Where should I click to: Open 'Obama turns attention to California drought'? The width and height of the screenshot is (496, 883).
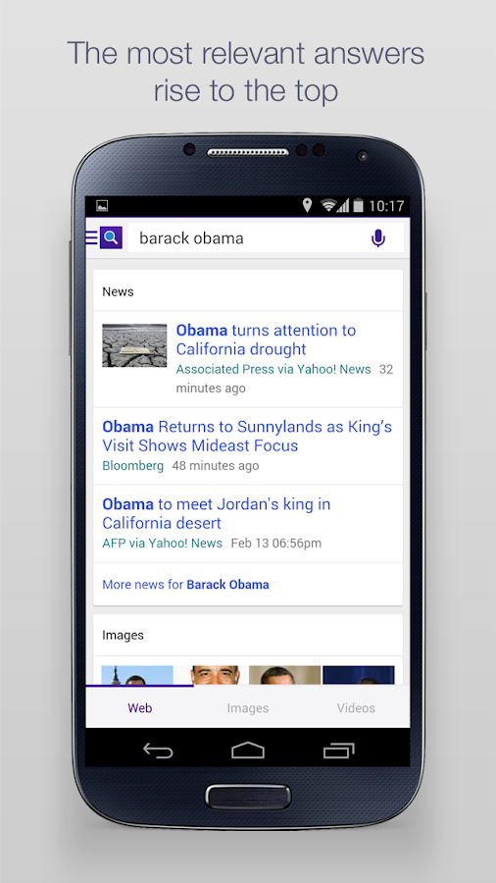[266, 339]
